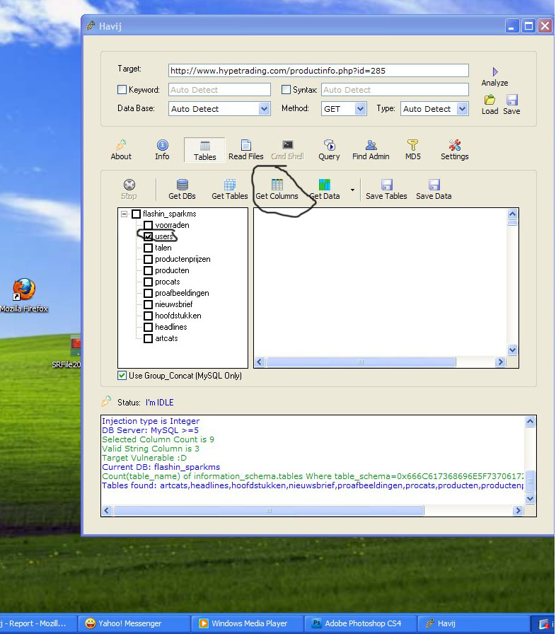Click the Analyze arrow icon

pyautogui.click(x=495, y=72)
